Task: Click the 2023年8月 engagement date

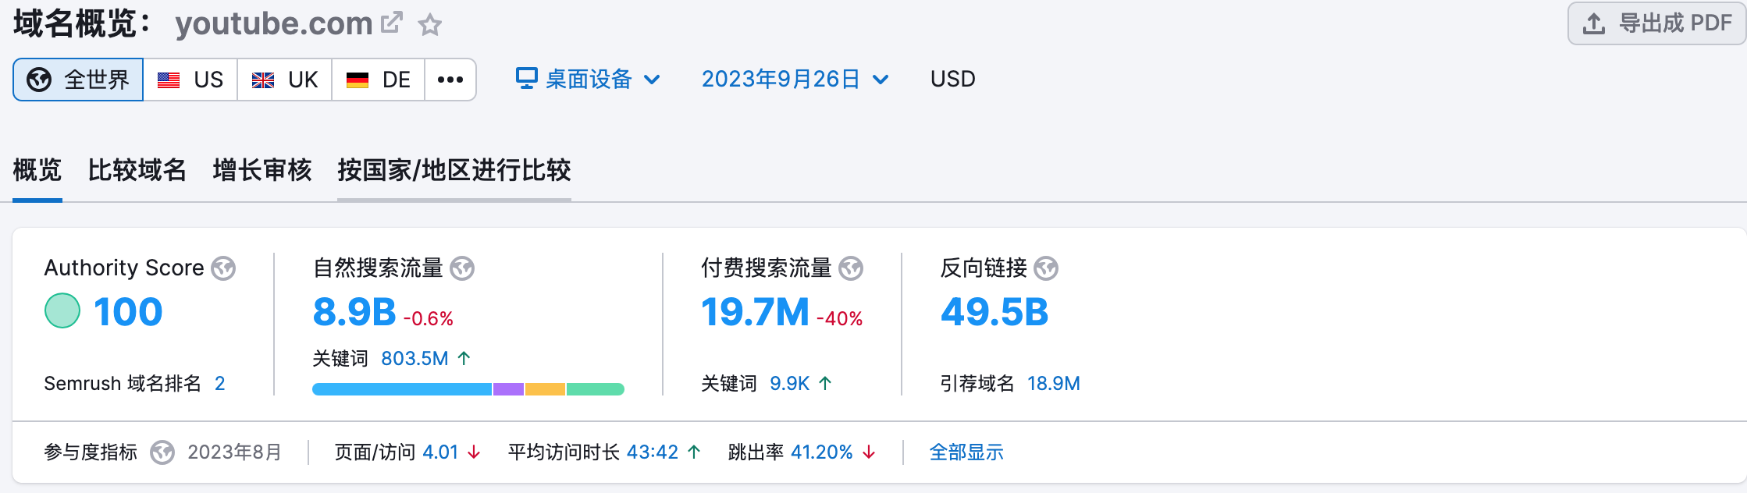Action: 234,452
